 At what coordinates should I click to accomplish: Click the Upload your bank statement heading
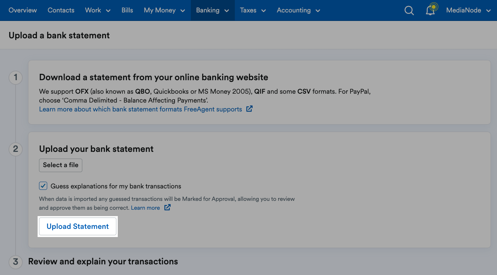click(96, 149)
